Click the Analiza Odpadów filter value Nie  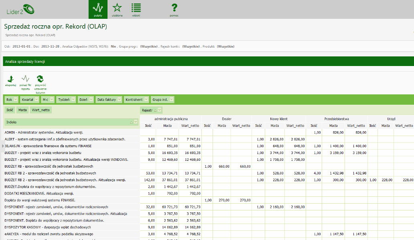pyautogui.click(x=113, y=46)
